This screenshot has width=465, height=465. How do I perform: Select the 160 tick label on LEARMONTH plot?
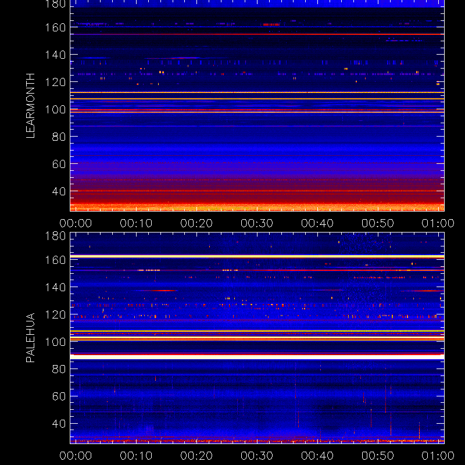click(x=55, y=27)
